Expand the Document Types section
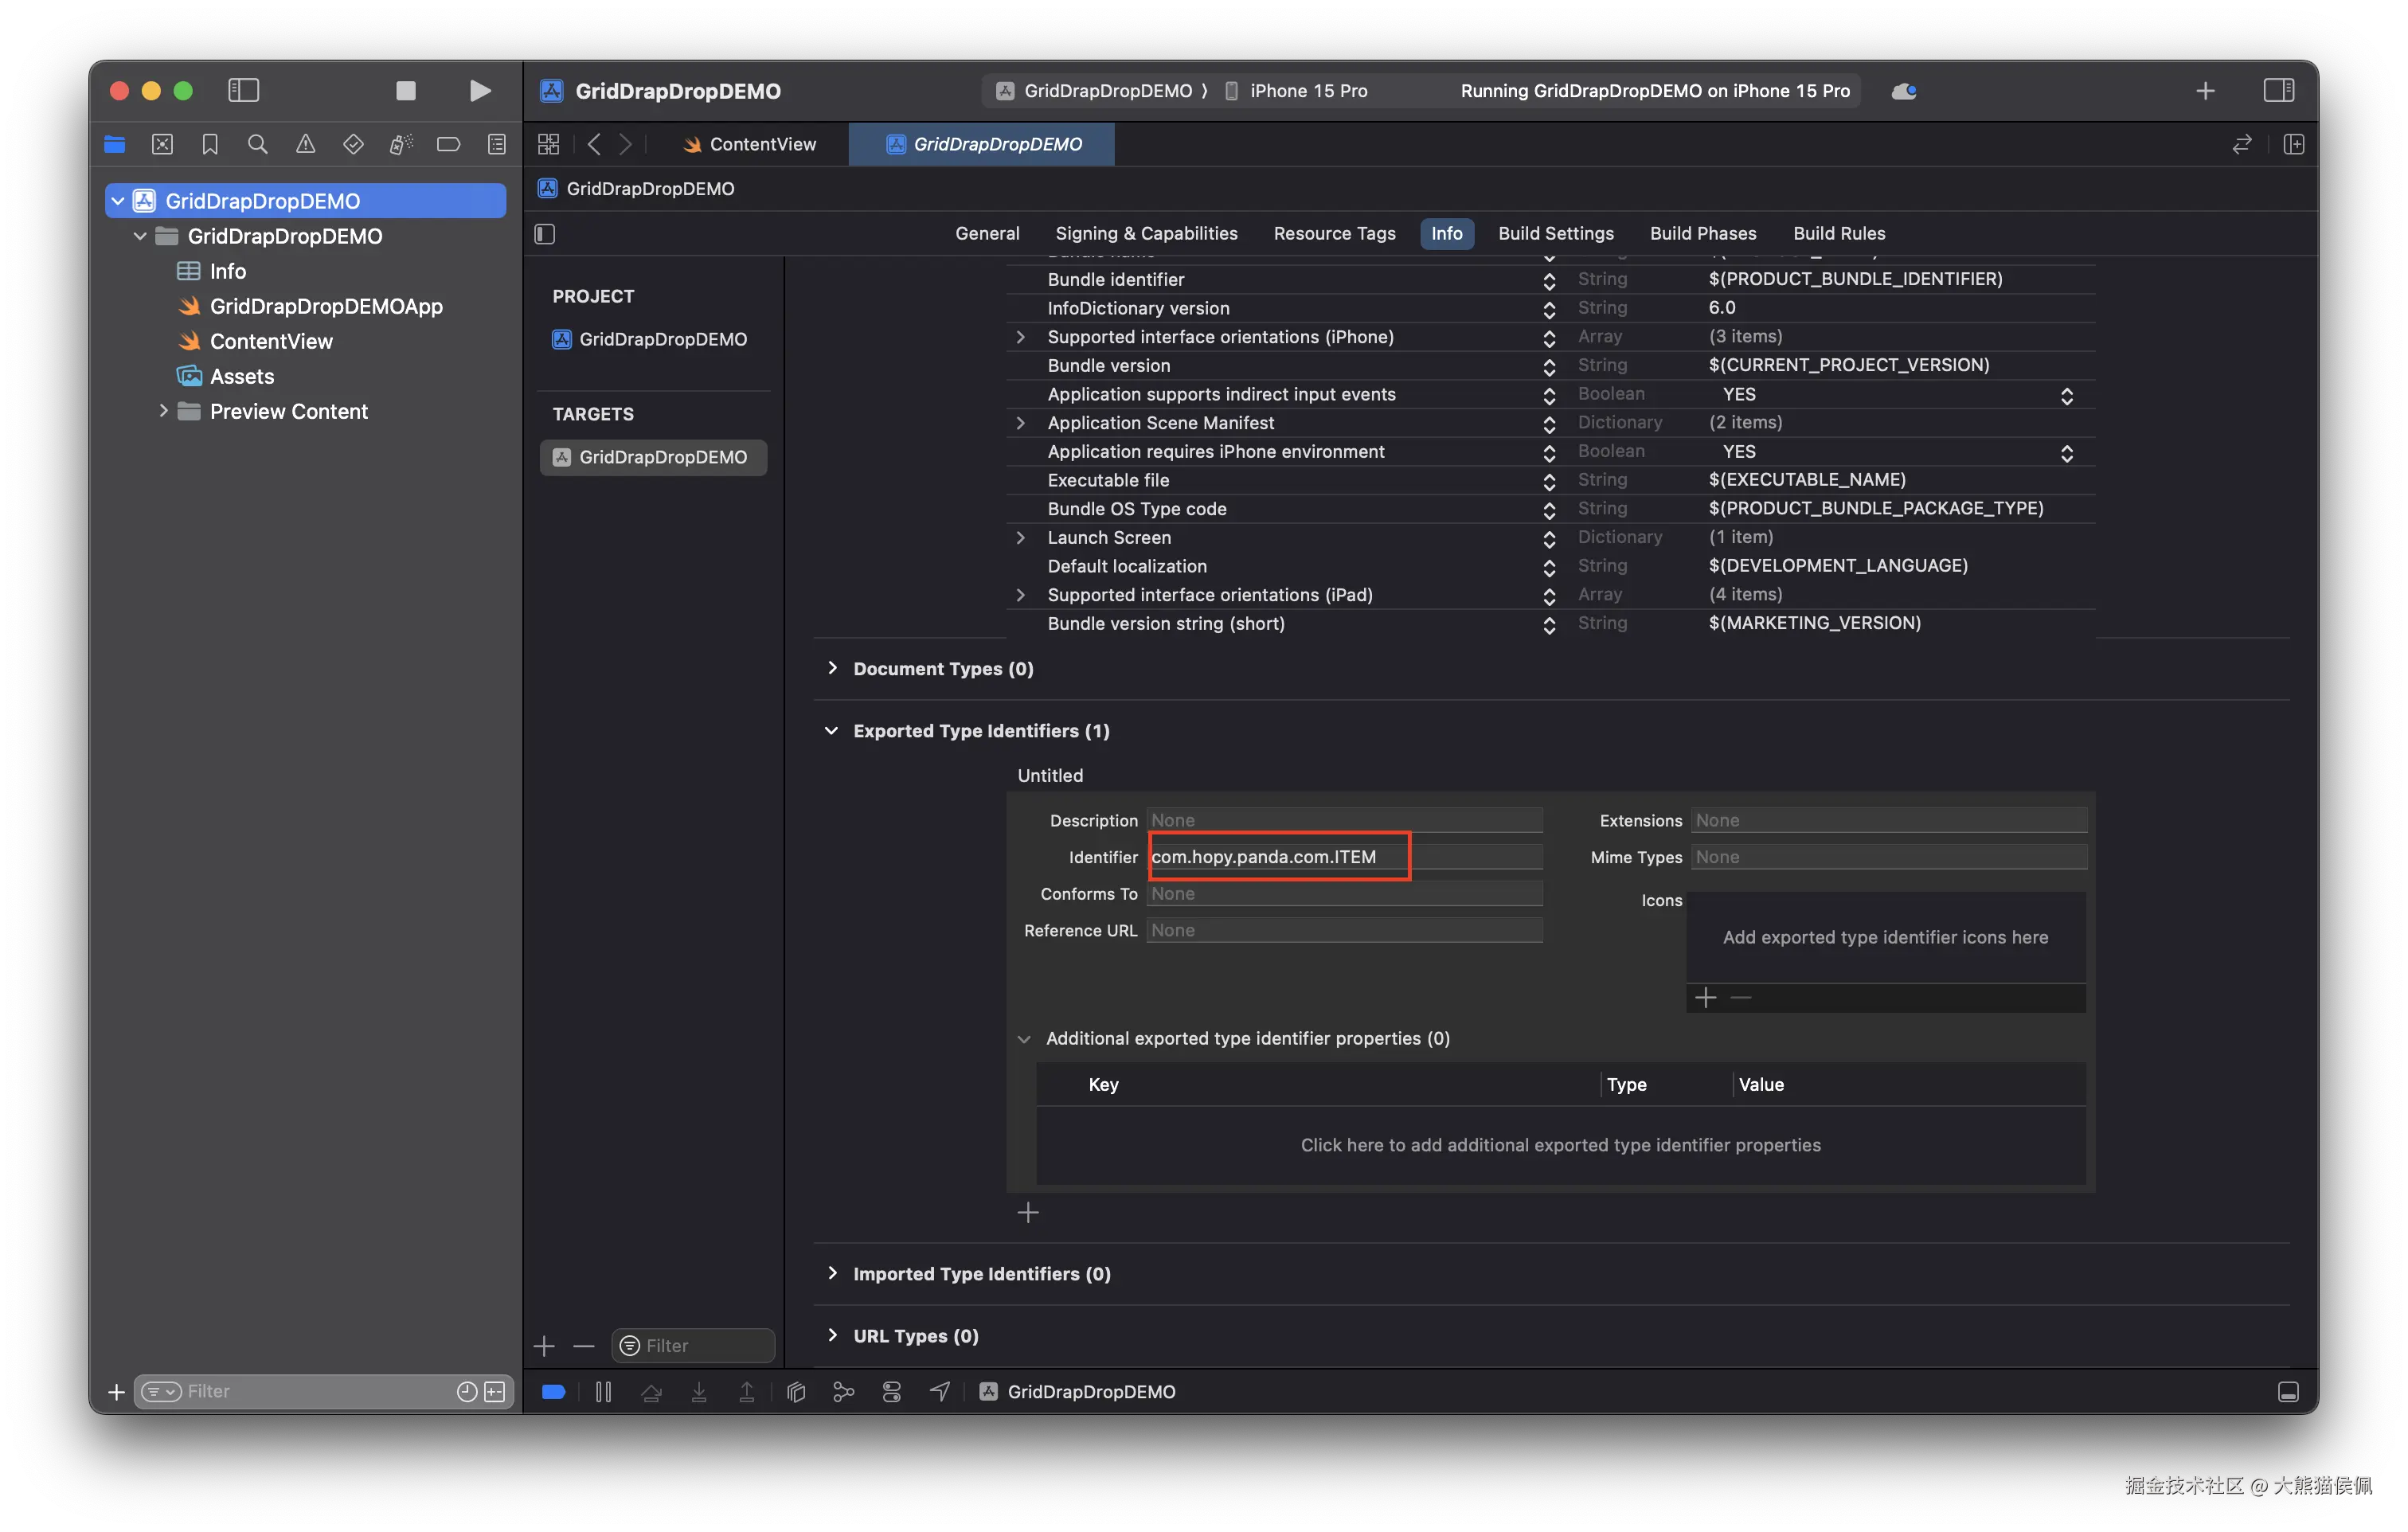This screenshot has height=1532, width=2408. (832, 668)
